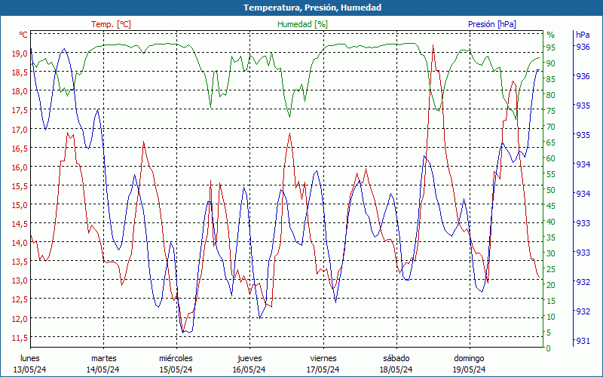603x377 pixels.
Task: Click the 65 value on humidity axis
Action: 551,143
